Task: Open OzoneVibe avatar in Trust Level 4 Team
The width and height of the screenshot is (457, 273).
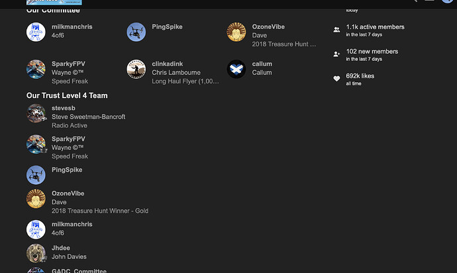Action: 36,199
